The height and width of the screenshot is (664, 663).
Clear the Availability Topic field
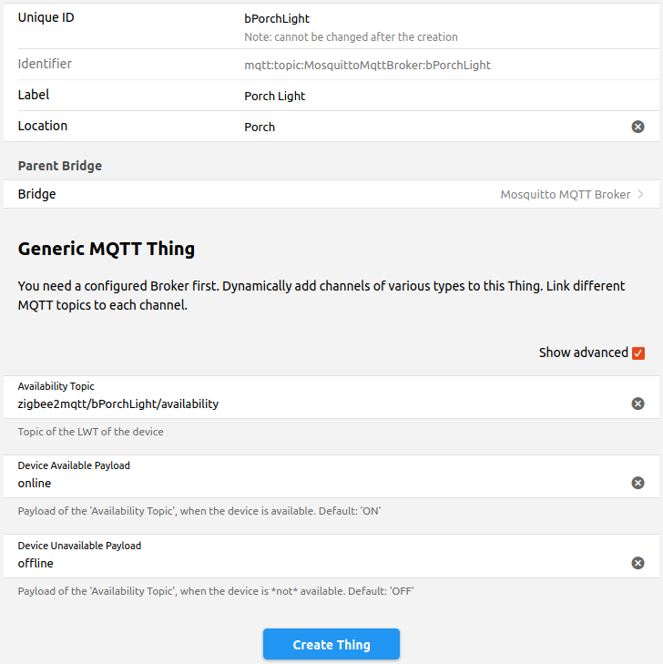click(637, 404)
